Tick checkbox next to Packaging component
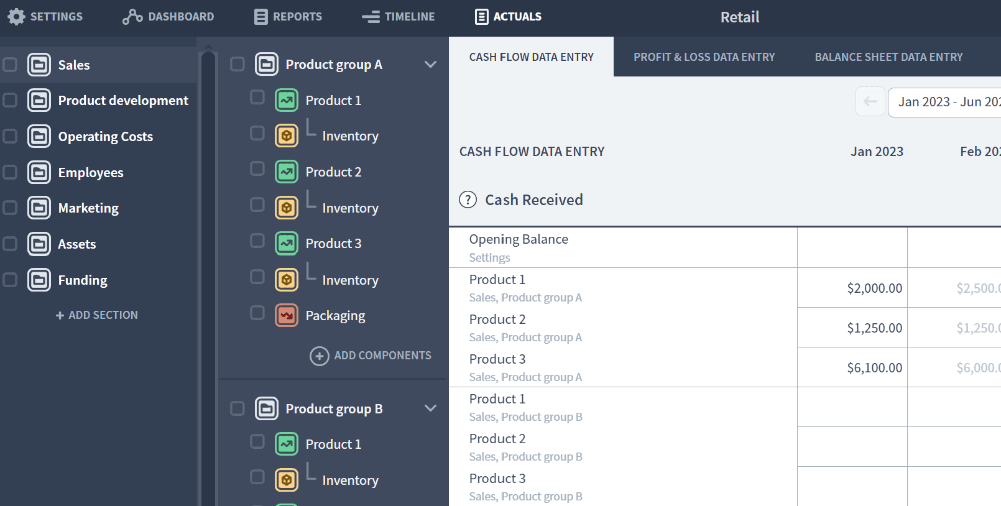1001x506 pixels. [257, 313]
